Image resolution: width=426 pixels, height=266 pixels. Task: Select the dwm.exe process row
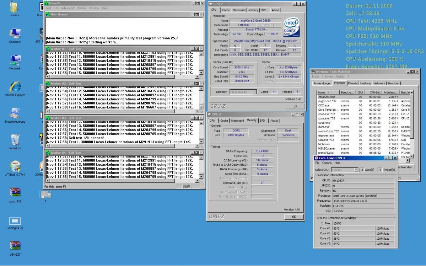[x=364, y=127]
